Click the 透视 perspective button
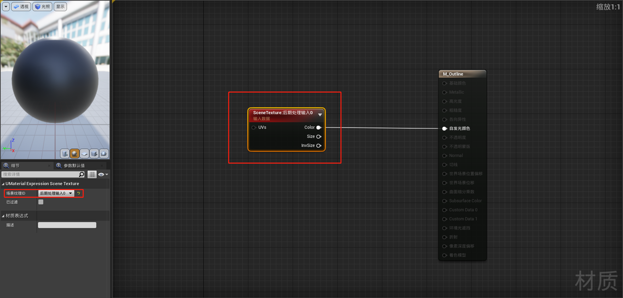 click(x=21, y=6)
